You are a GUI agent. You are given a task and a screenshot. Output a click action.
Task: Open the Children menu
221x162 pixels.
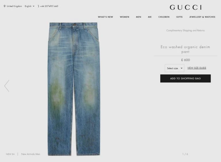click(164, 17)
